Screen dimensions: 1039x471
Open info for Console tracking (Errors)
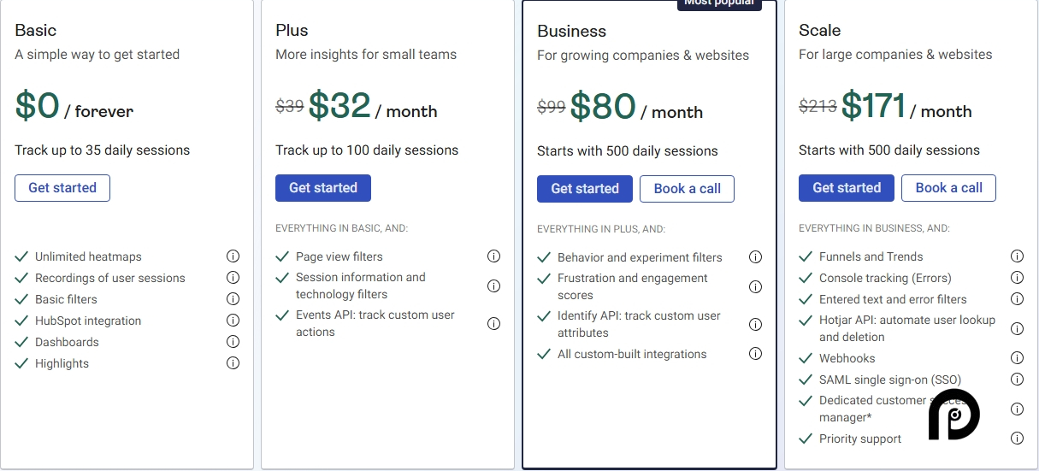pyautogui.click(x=1017, y=278)
